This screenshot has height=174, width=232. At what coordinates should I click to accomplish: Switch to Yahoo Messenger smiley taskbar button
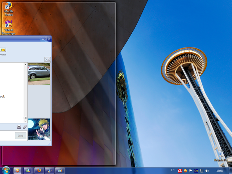tap(17, 170)
